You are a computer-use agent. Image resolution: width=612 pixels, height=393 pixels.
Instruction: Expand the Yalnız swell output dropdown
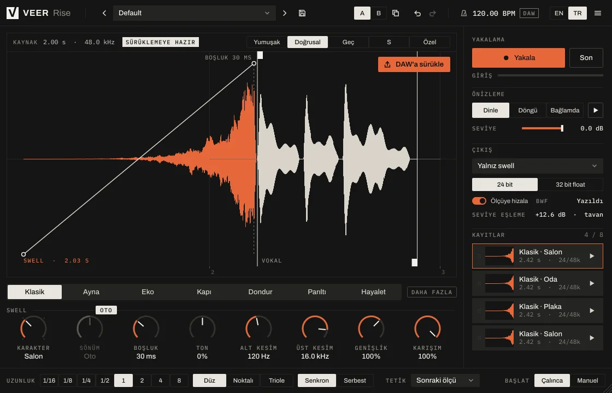coord(538,166)
